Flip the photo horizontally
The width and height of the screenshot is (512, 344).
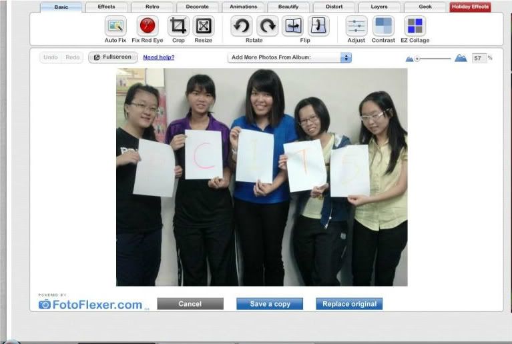tap(293, 26)
